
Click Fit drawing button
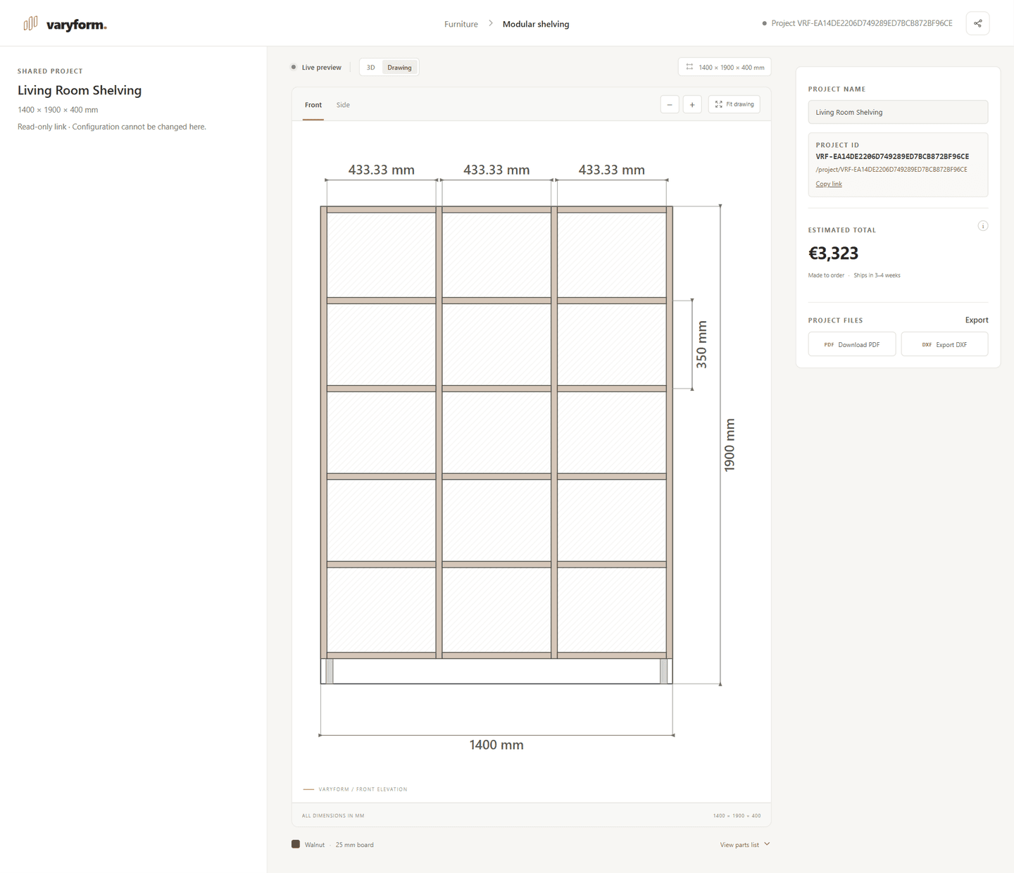(x=734, y=104)
